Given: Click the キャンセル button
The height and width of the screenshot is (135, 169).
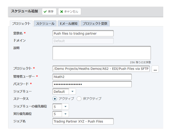Looking at the screenshot, I should (70, 12).
